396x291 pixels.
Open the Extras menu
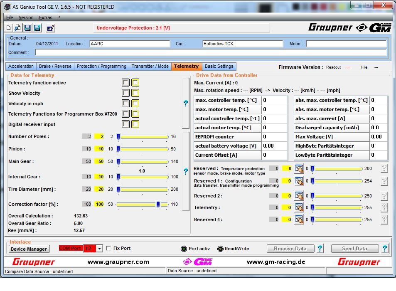pyautogui.click(x=45, y=17)
